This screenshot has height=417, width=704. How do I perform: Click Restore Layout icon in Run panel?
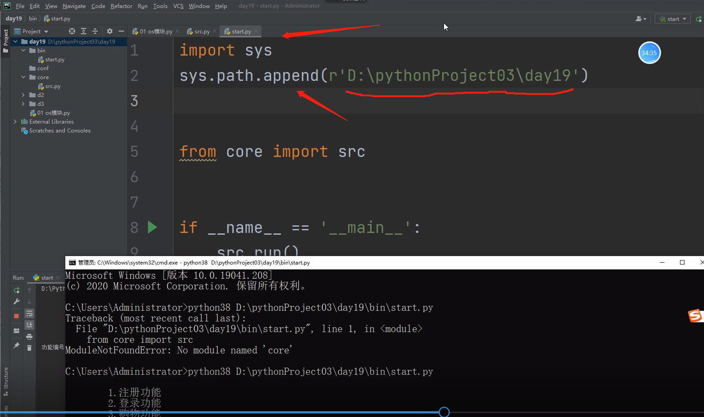(x=16, y=331)
